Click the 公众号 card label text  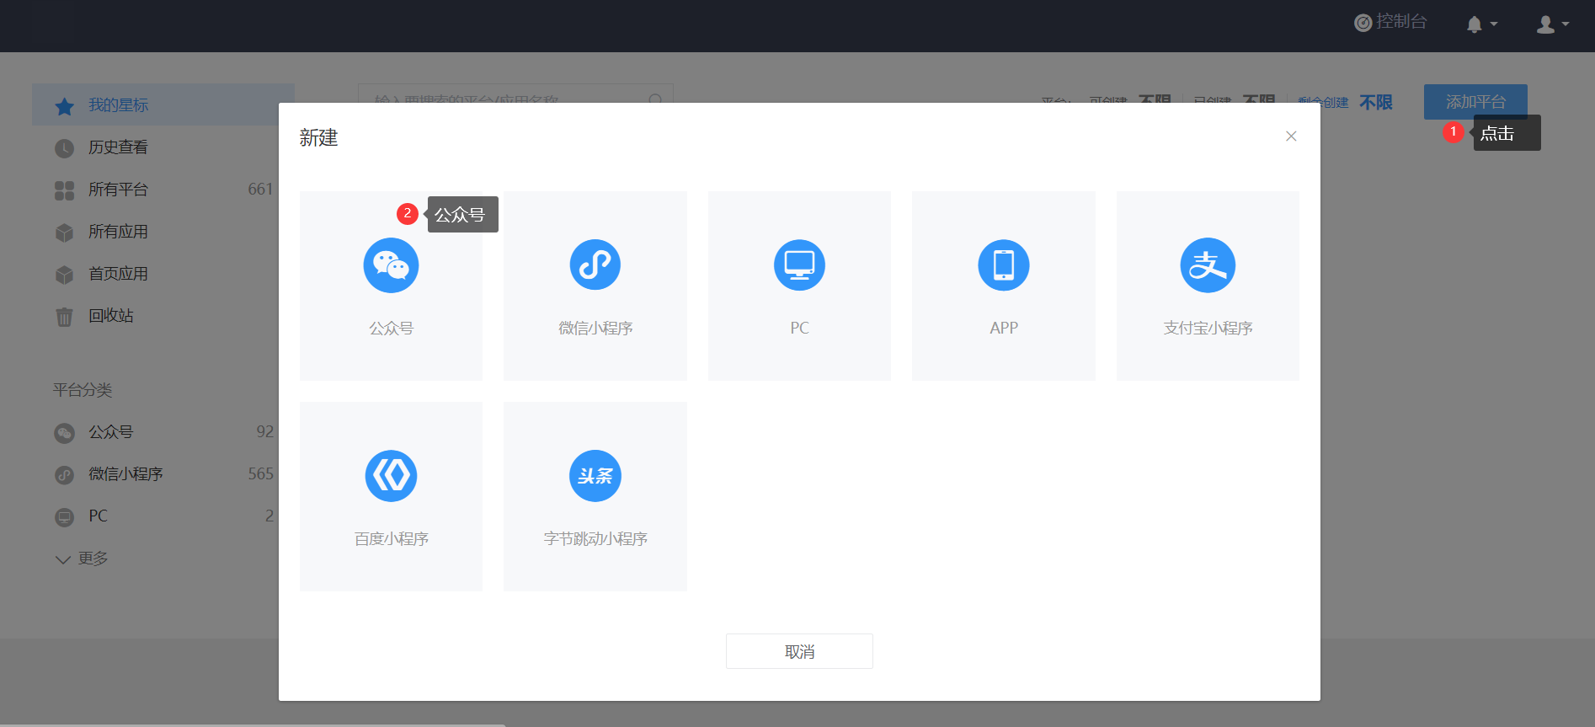(391, 328)
